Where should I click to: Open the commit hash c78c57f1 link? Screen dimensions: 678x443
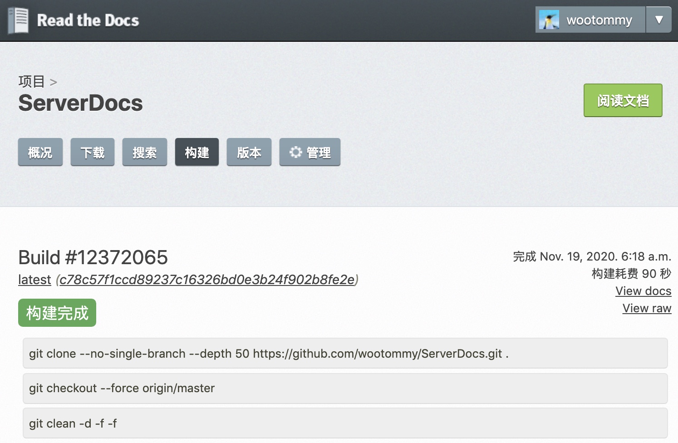[207, 280]
